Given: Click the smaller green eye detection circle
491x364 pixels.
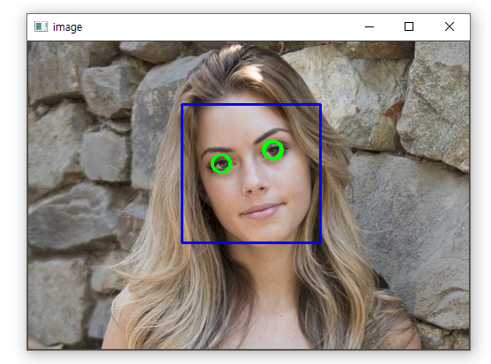Looking at the screenshot, I should (x=221, y=163).
